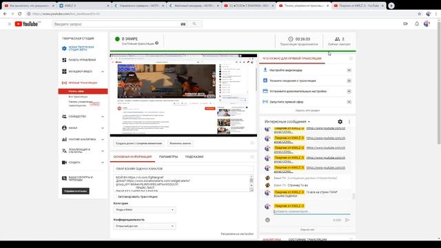Image resolution: width=441 pixels, height=248 pixels.
Task: Click the encoder setup download icon
Action: tap(265, 70)
